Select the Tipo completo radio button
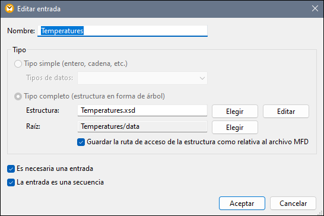324x216 pixels. (x=18, y=96)
